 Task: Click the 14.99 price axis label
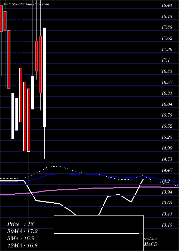(167, 148)
